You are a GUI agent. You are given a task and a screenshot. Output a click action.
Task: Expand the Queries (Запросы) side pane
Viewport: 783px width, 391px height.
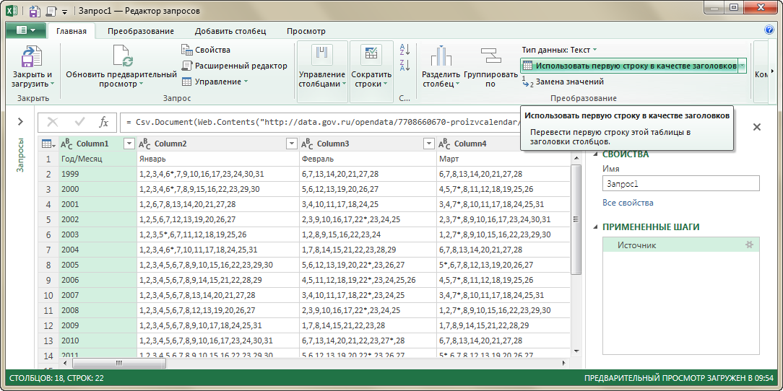20,122
